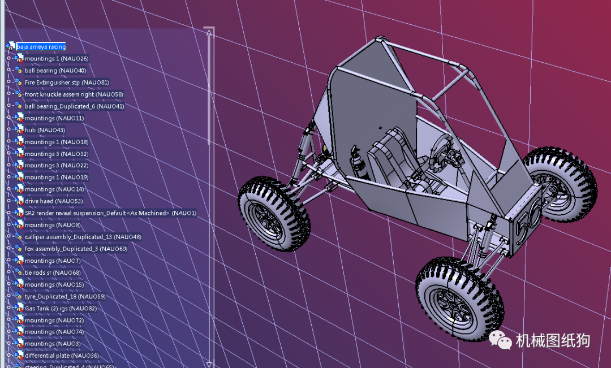Screen dimensions: 611x368
Task: Select 'tyre_Duplicated_18 (NAUO59)' text
Action: pos(65,297)
